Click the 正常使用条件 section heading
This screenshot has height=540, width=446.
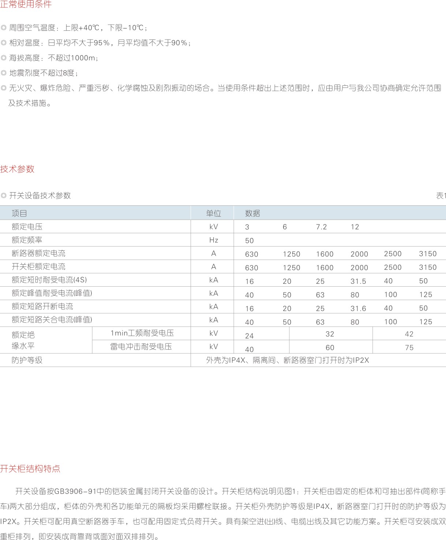[26, 5]
